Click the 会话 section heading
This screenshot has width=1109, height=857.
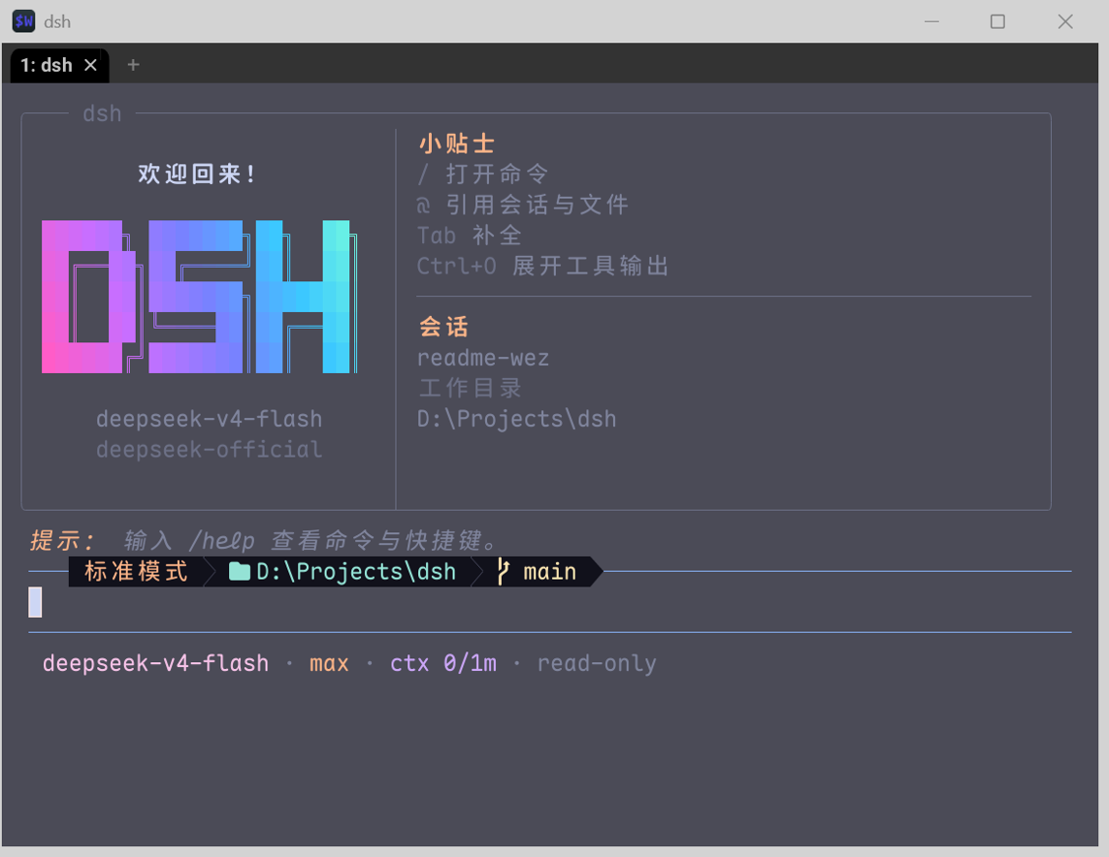click(443, 327)
